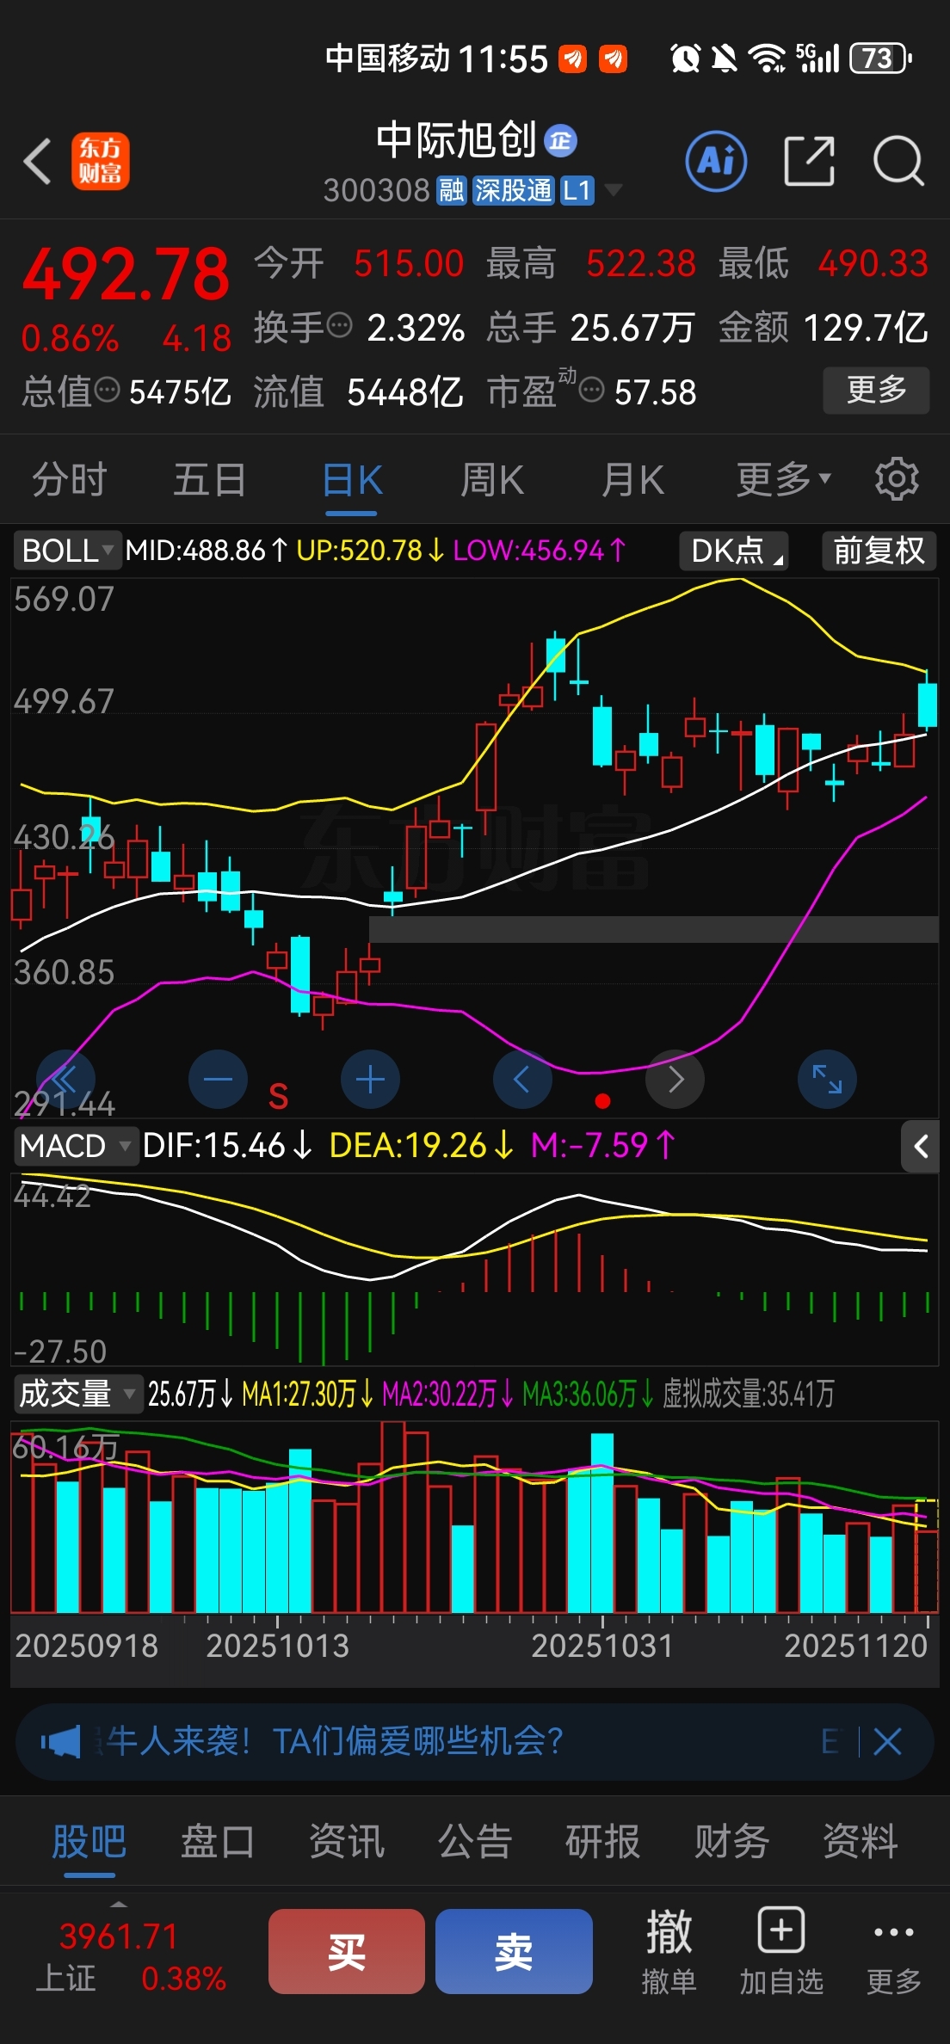The height and width of the screenshot is (2044, 950).
Task: Tap 撤单 cancel order icon
Action: point(669,1951)
